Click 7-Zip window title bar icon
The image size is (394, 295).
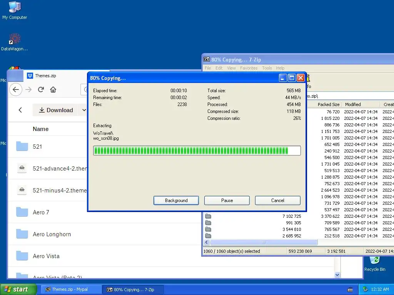point(207,60)
